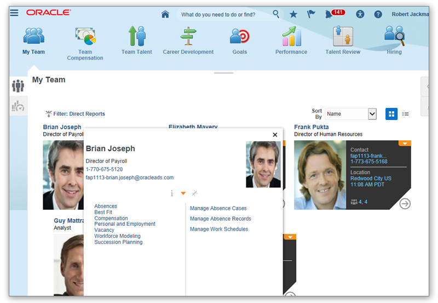Click the search input field
The width and height of the screenshot is (438, 303).
coord(224,15)
